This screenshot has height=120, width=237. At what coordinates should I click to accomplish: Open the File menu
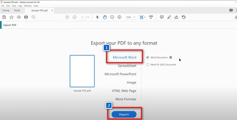pos(3,6)
